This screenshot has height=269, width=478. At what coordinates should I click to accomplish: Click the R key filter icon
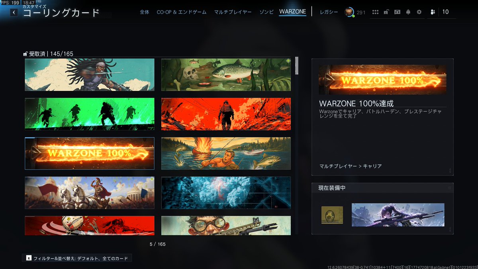pyautogui.click(x=29, y=258)
